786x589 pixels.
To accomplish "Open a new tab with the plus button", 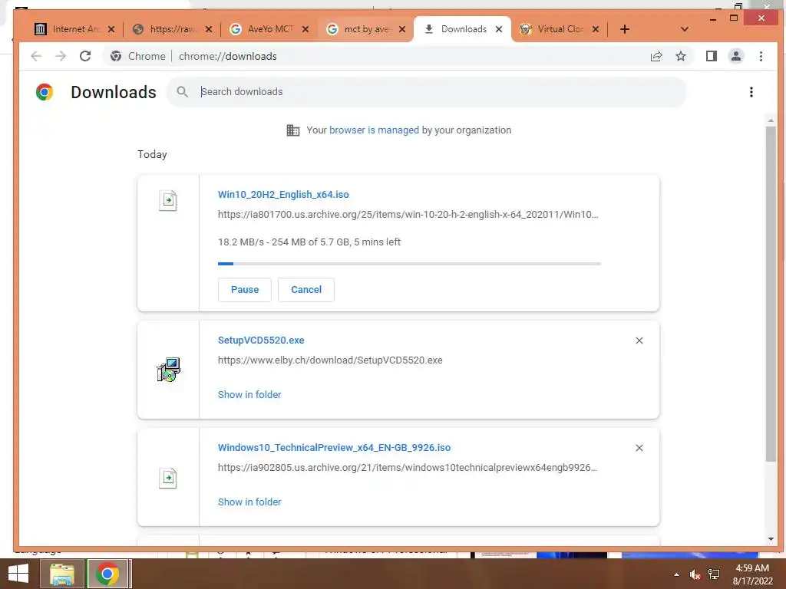I will click(x=625, y=29).
